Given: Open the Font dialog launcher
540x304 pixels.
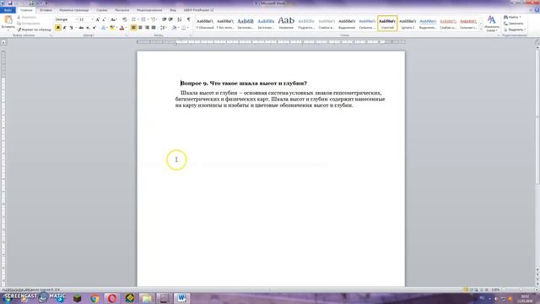Looking at the screenshot, I should click(127, 35).
